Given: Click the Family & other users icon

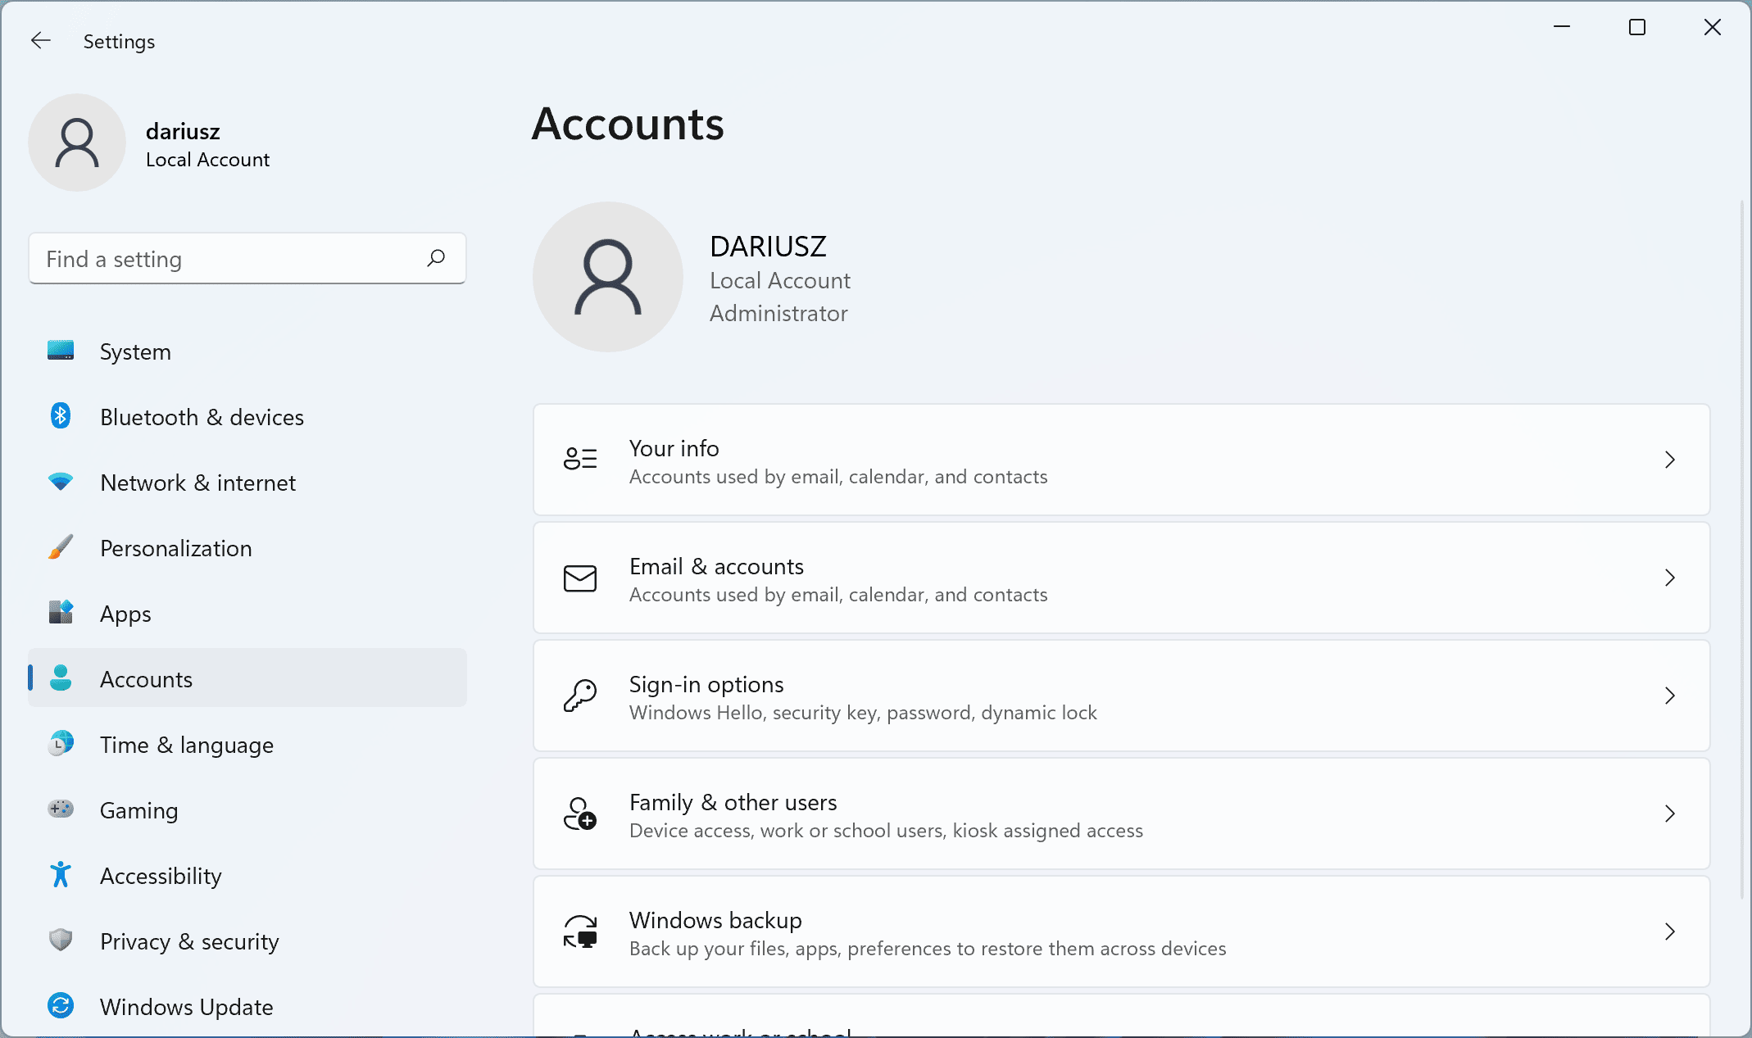Looking at the screenshot, I should [580, 814].
